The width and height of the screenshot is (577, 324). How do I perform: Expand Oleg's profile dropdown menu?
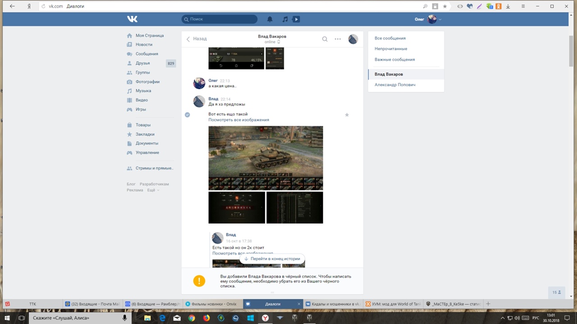[x=440, y=19]
